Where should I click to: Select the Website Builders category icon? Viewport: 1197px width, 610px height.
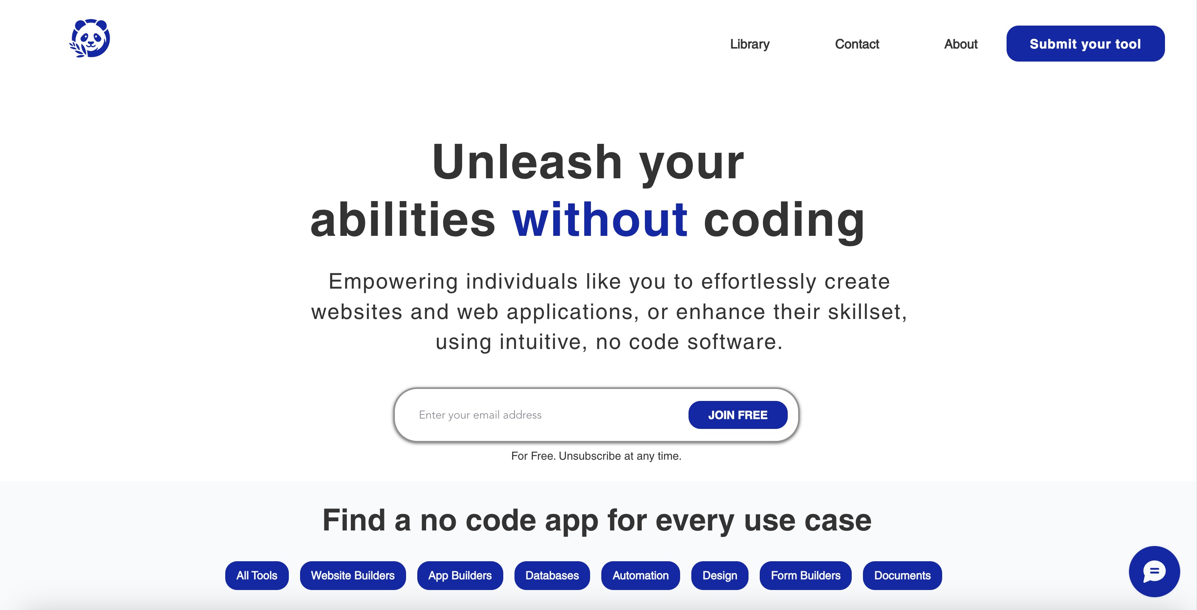pyautogui.click(x=352, y=576)
